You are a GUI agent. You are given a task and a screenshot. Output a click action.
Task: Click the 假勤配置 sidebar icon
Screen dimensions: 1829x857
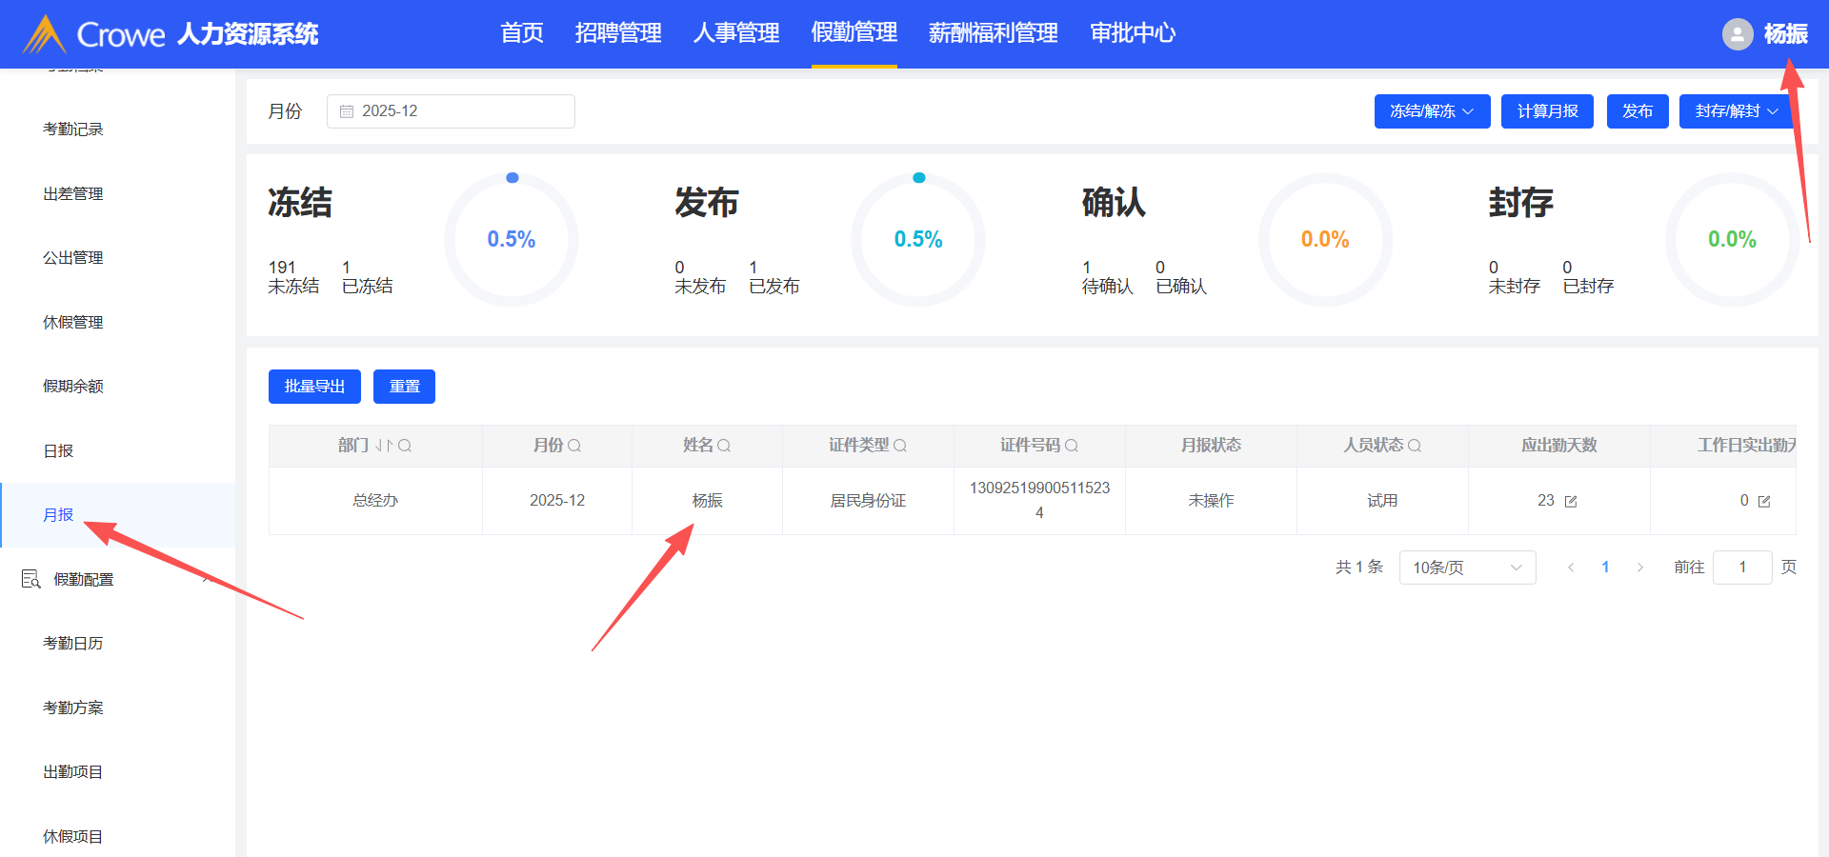pyautogui.click(x=30, y=579)
